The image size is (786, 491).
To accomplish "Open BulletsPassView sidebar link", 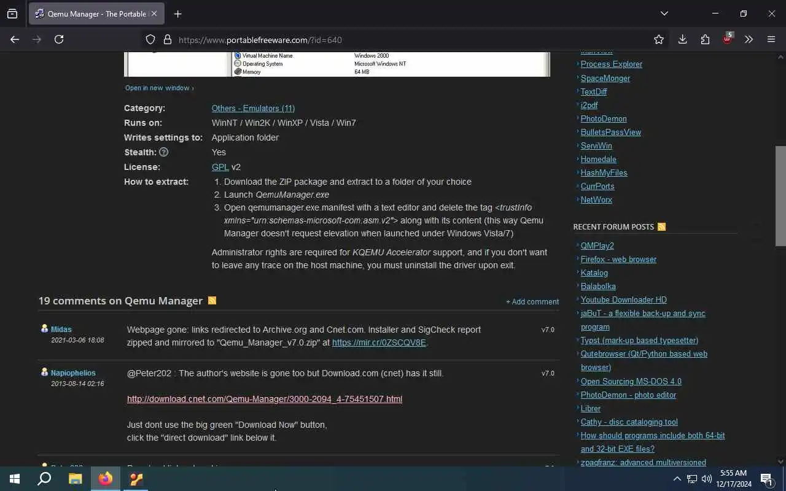I will 611,132.
